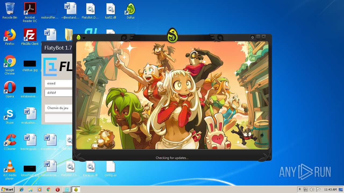Select the motoroffer file on the desktop

pyautogui.click(x=50, y=11)
